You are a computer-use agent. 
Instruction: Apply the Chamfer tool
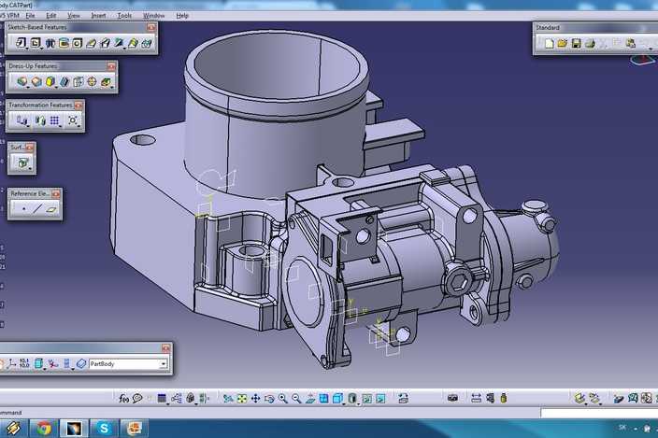pos(36,81)
